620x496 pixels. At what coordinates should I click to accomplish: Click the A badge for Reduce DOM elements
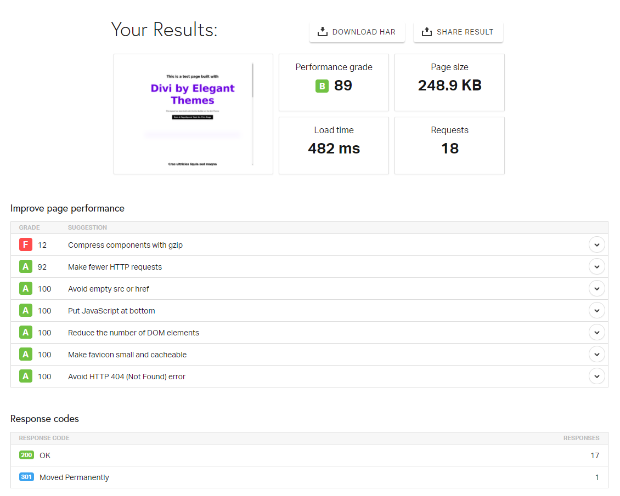(x=26, y=333)
